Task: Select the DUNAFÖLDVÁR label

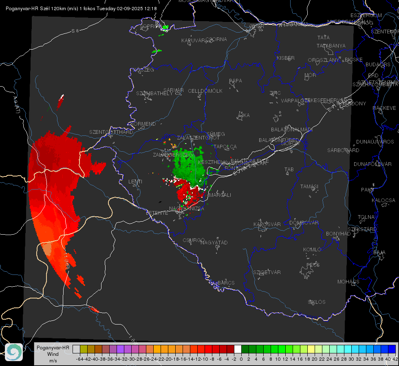Action: point(373,164)
